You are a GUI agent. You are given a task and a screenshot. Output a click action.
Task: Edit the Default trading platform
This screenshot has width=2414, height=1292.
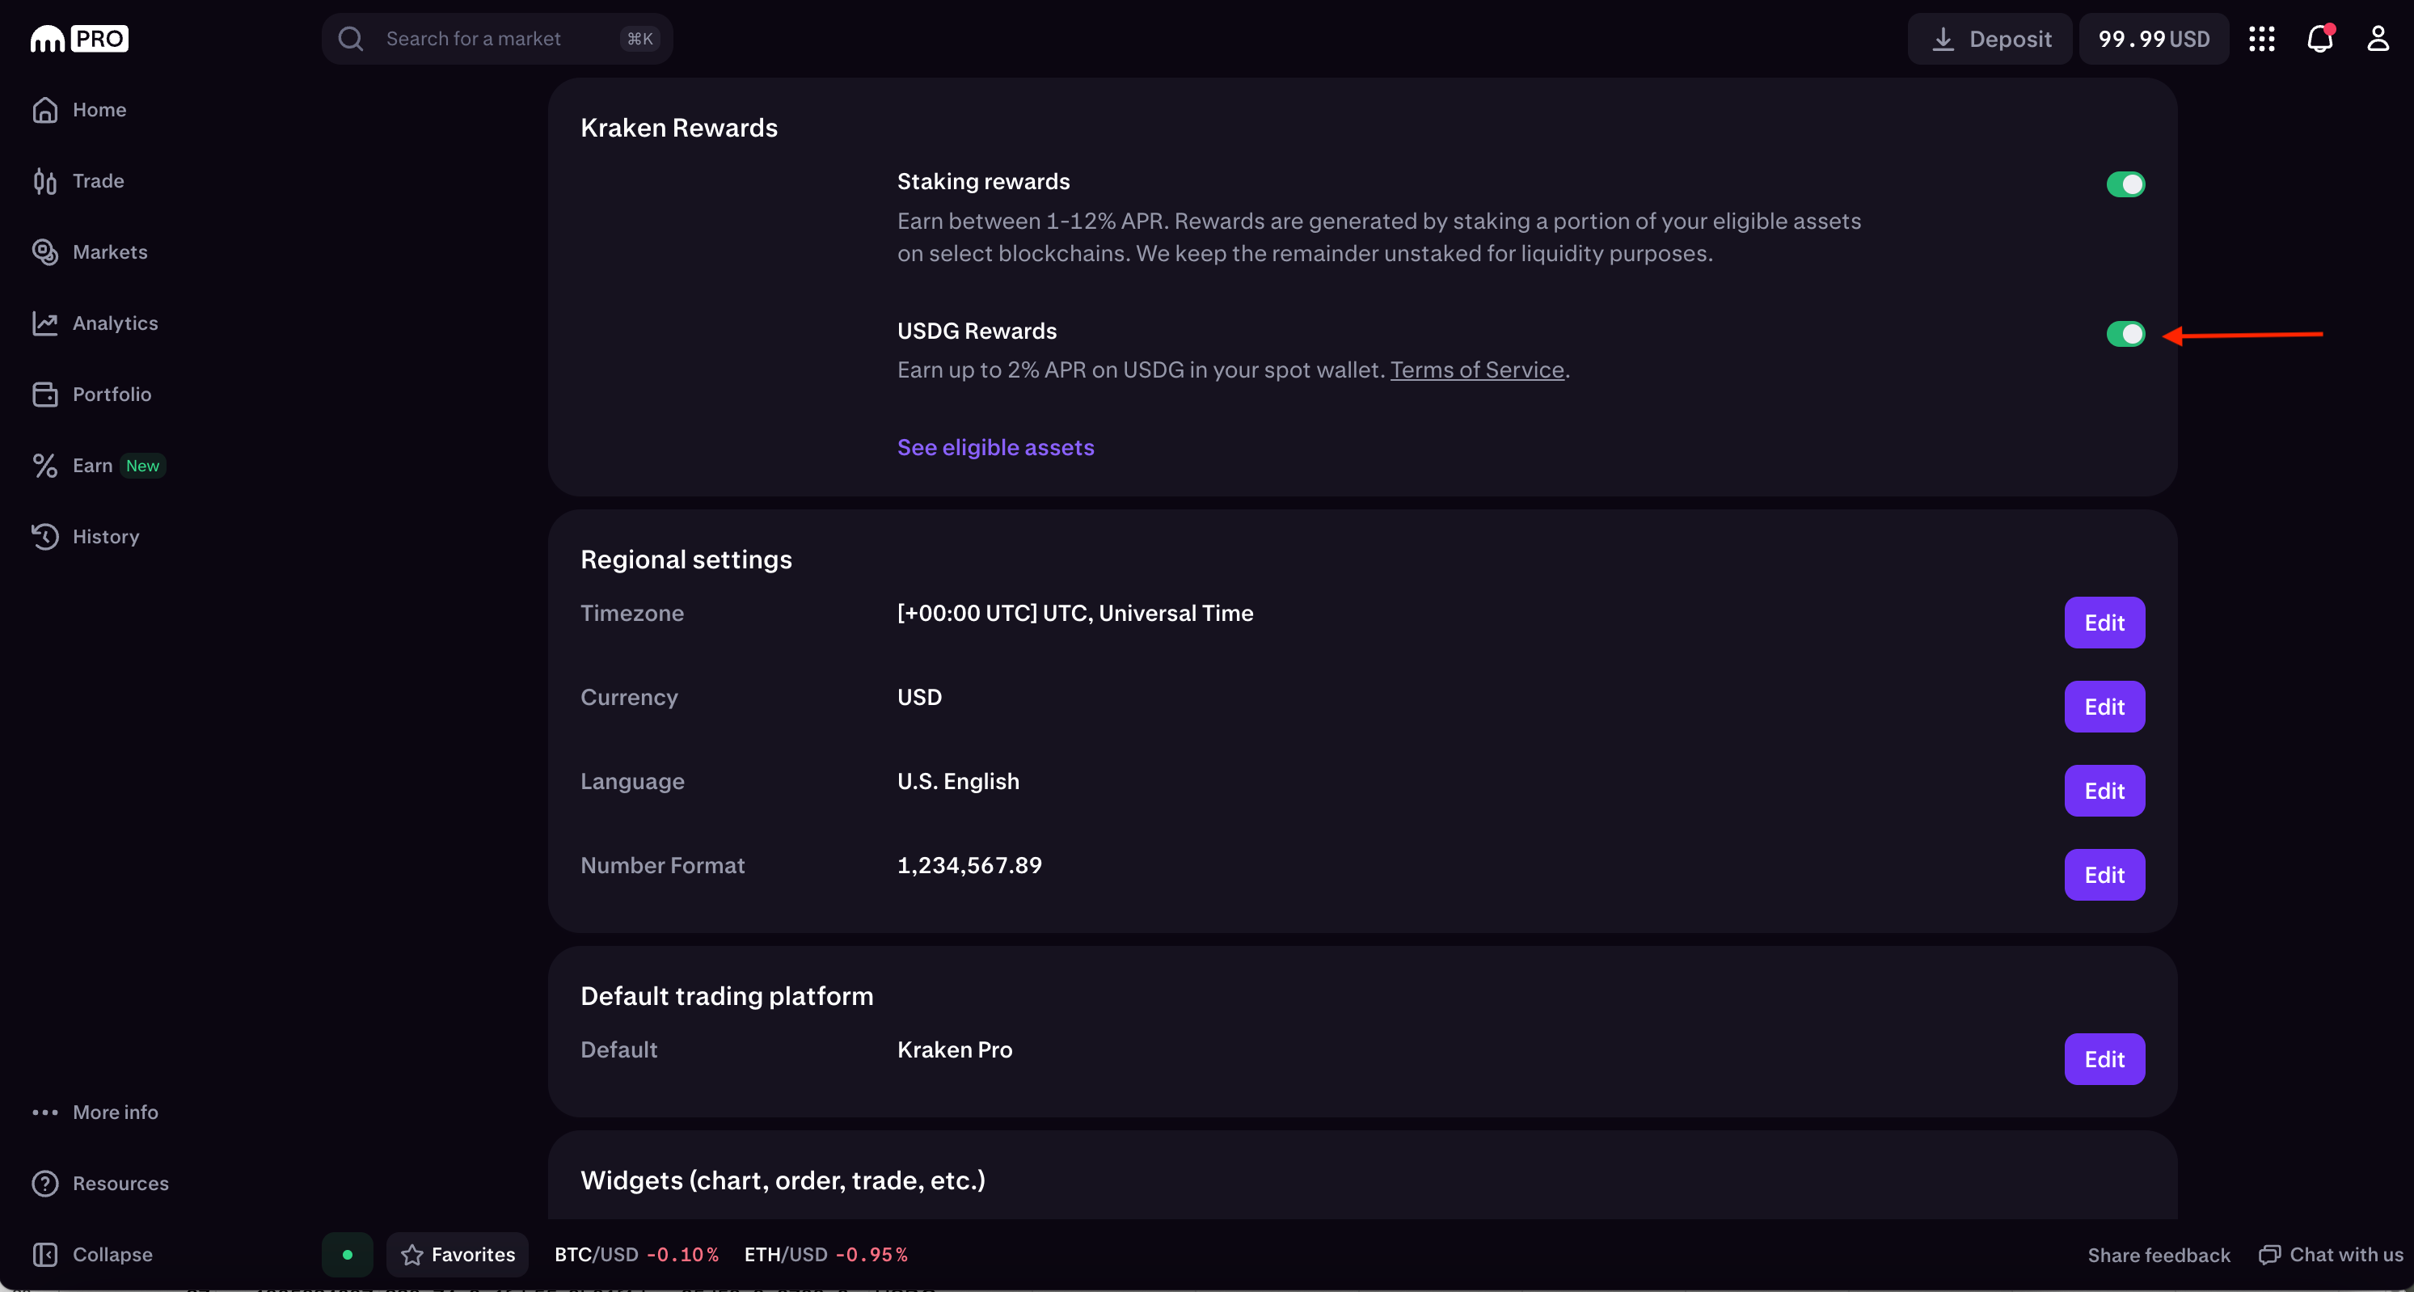tap(2104, 1058)
